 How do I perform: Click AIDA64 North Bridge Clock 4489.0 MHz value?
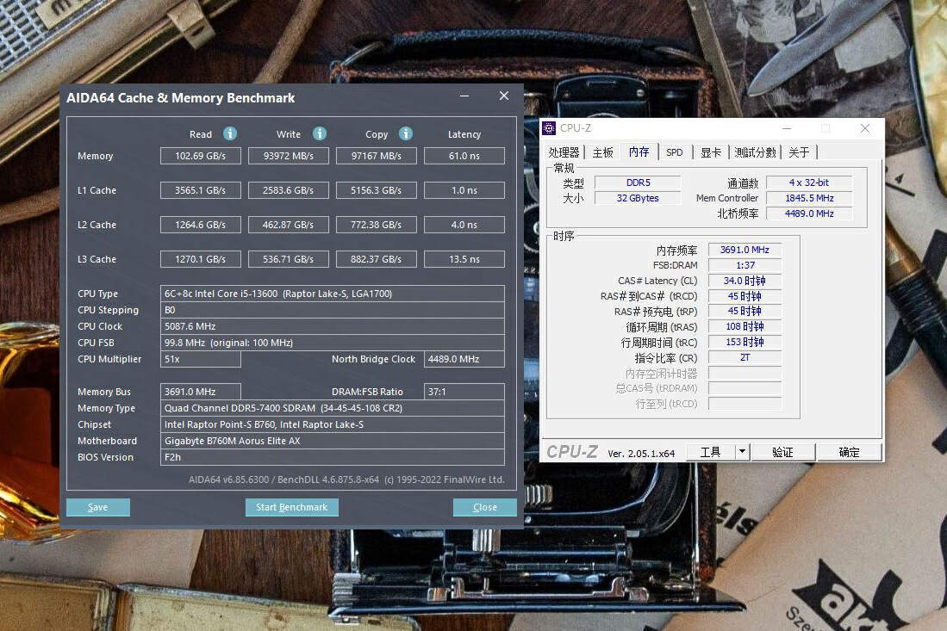click(x=464, y=359)
